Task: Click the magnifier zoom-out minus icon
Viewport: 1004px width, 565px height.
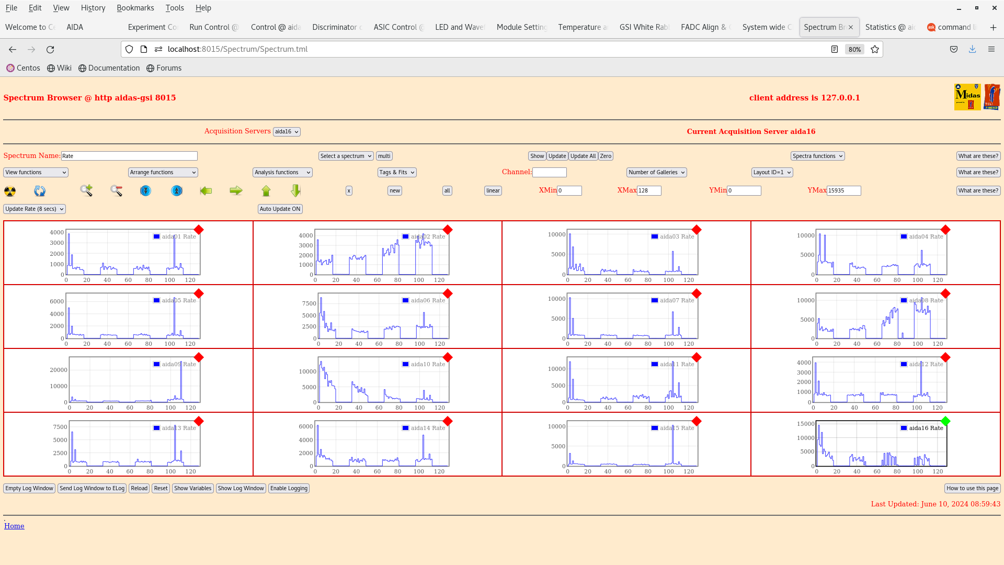Action: tap(116, 191)
